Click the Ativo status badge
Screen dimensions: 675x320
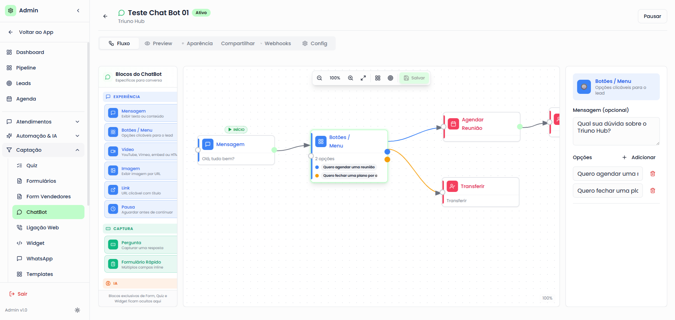pyautogui.click(x=201, y=13)
